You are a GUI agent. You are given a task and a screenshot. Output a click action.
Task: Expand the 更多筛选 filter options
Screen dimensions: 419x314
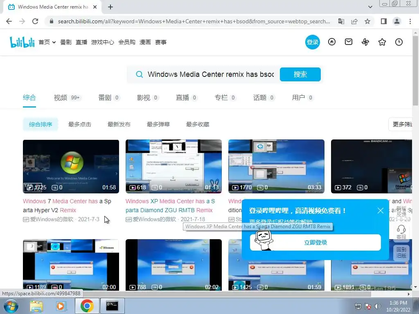tap(401, 124)
